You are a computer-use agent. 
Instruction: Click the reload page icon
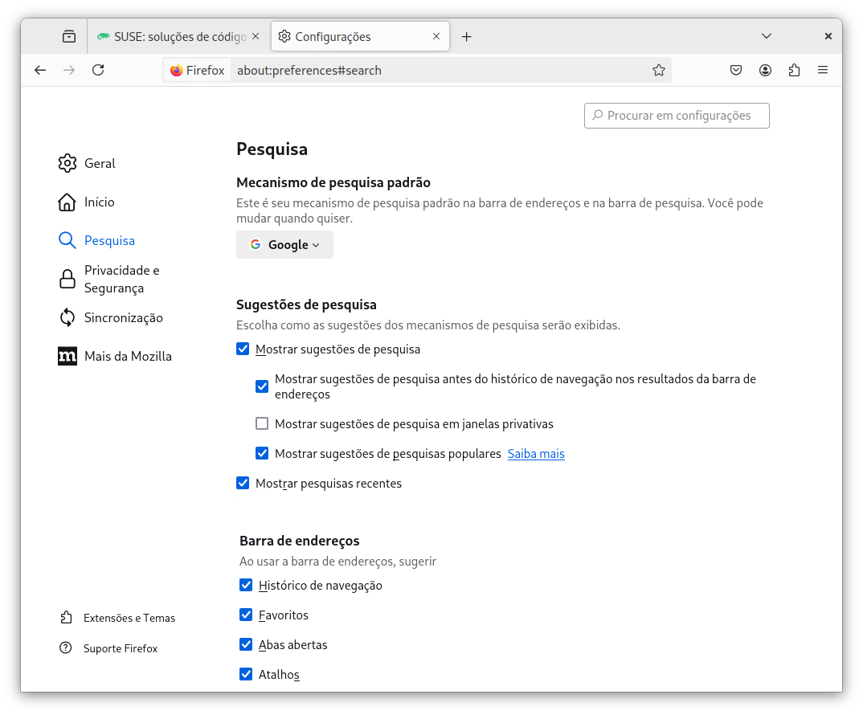[98, 70]
